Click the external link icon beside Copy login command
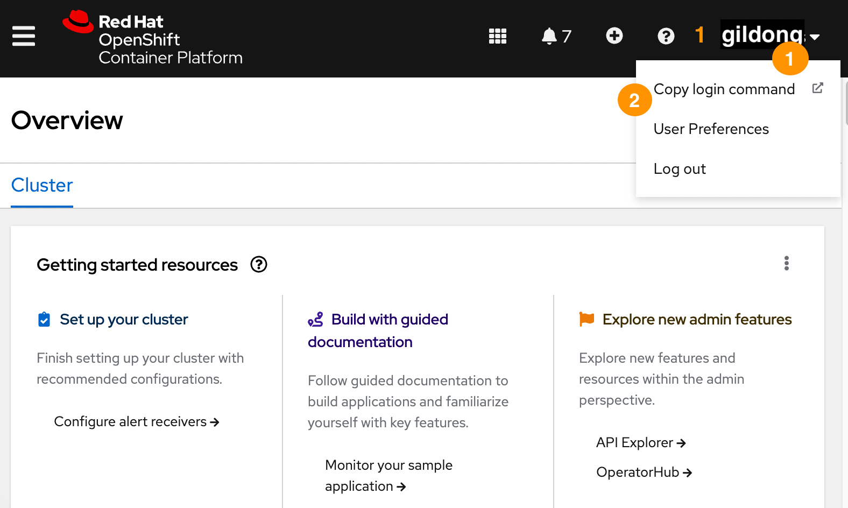Image resolution: width=848 pixels, height=508 pixels. tap(817, 88)
